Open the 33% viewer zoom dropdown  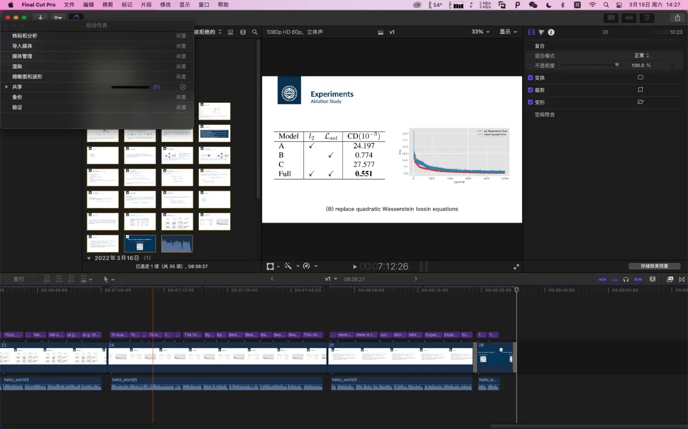480,32
